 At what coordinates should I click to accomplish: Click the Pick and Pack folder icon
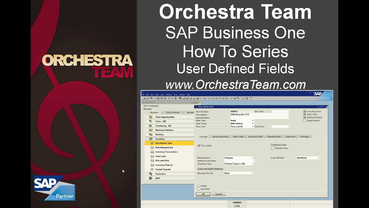click(152, 161)
